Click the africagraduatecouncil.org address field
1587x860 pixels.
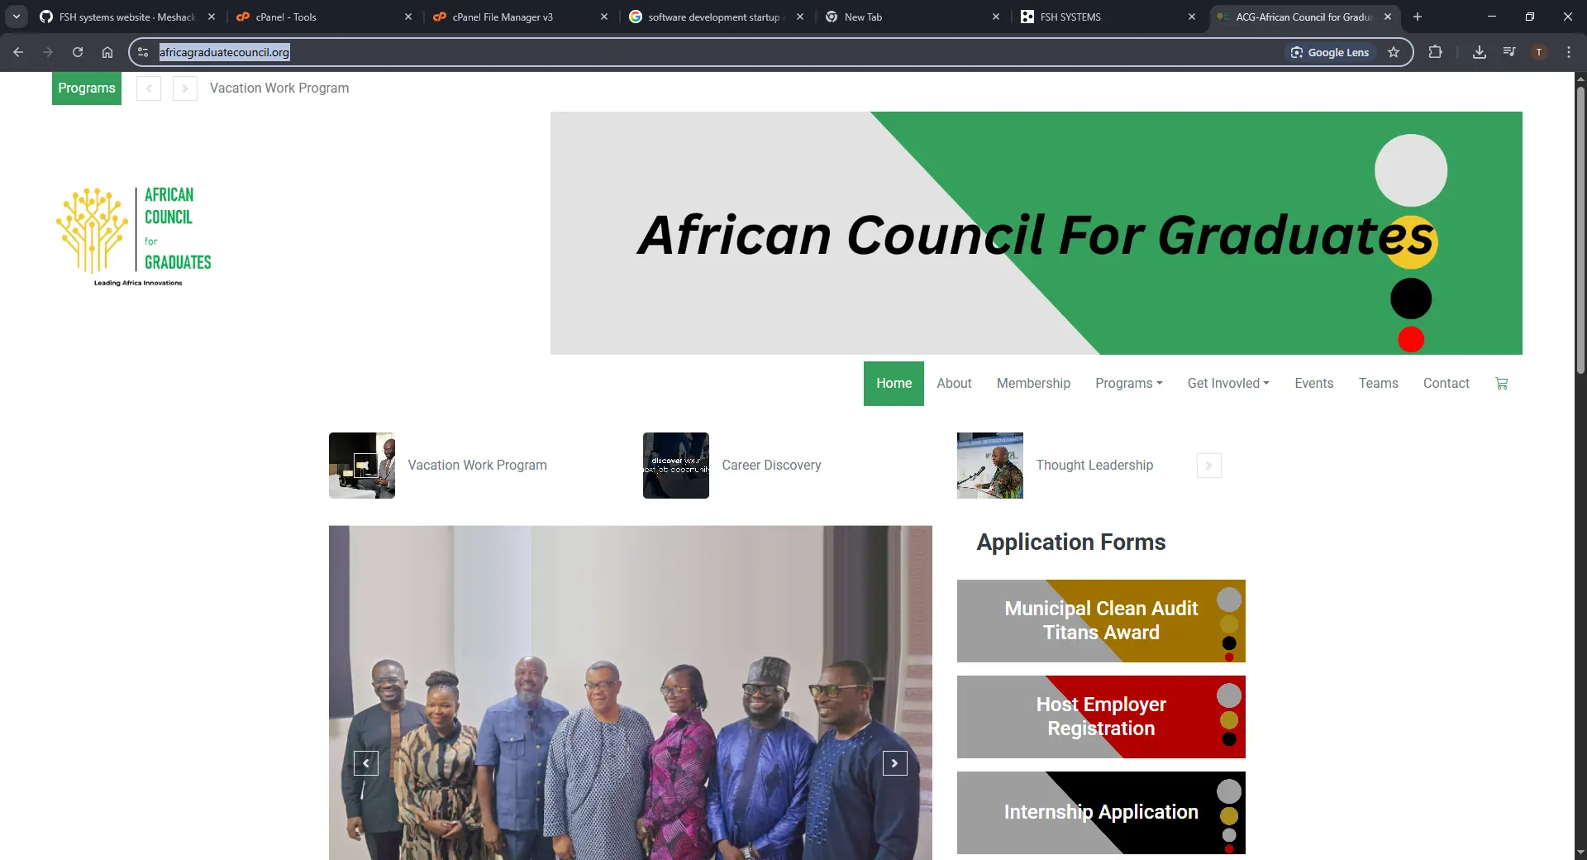[711, 52]
